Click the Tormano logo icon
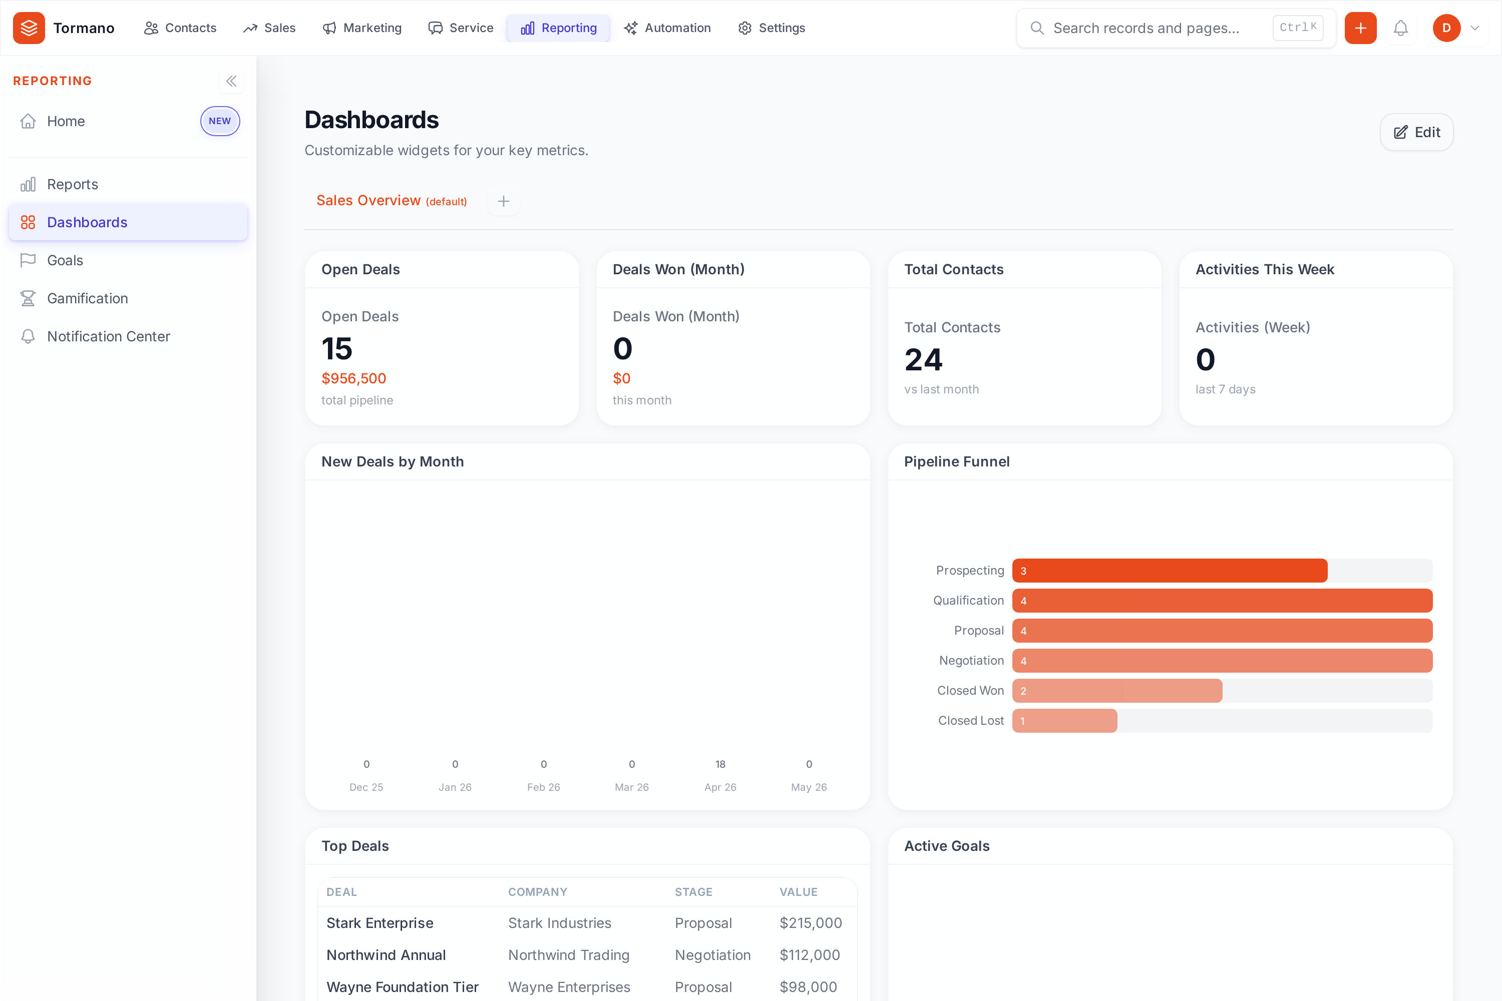 click(29, 28)
